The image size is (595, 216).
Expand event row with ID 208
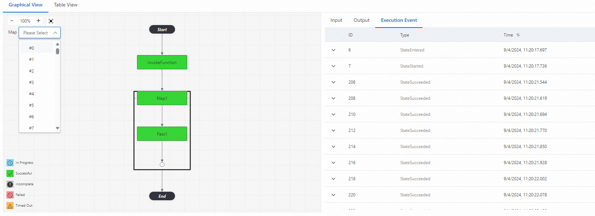click(334, 98)
